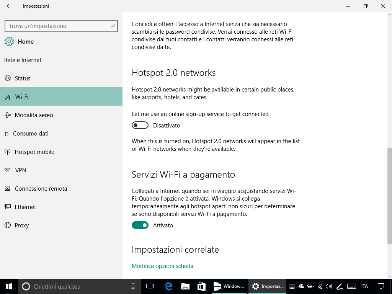Click the scrollbar down arrow
This screenshot has width=392, height=294.
(389, 276)
